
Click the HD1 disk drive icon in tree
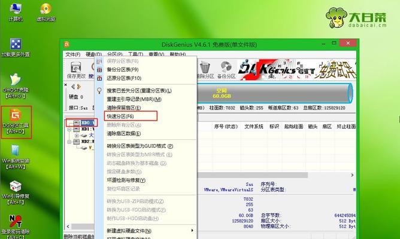pos(76,129)
